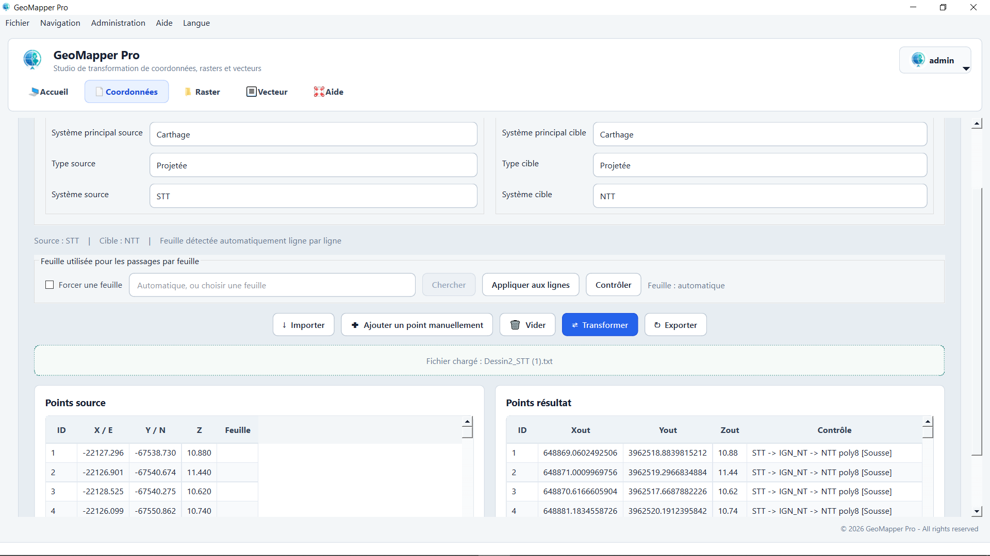Click the main vertical scrollbar thumb

[977, 322]
